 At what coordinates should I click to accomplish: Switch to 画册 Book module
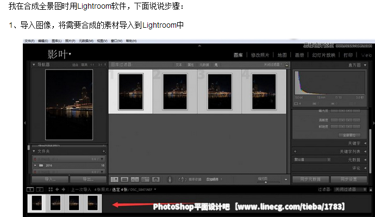299,55
